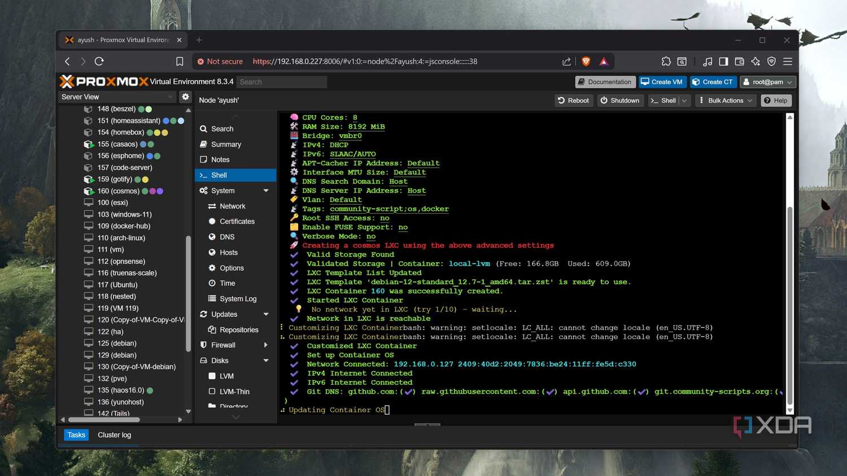
Task: Click the Proxmox logo
Action: coord(103,82)
